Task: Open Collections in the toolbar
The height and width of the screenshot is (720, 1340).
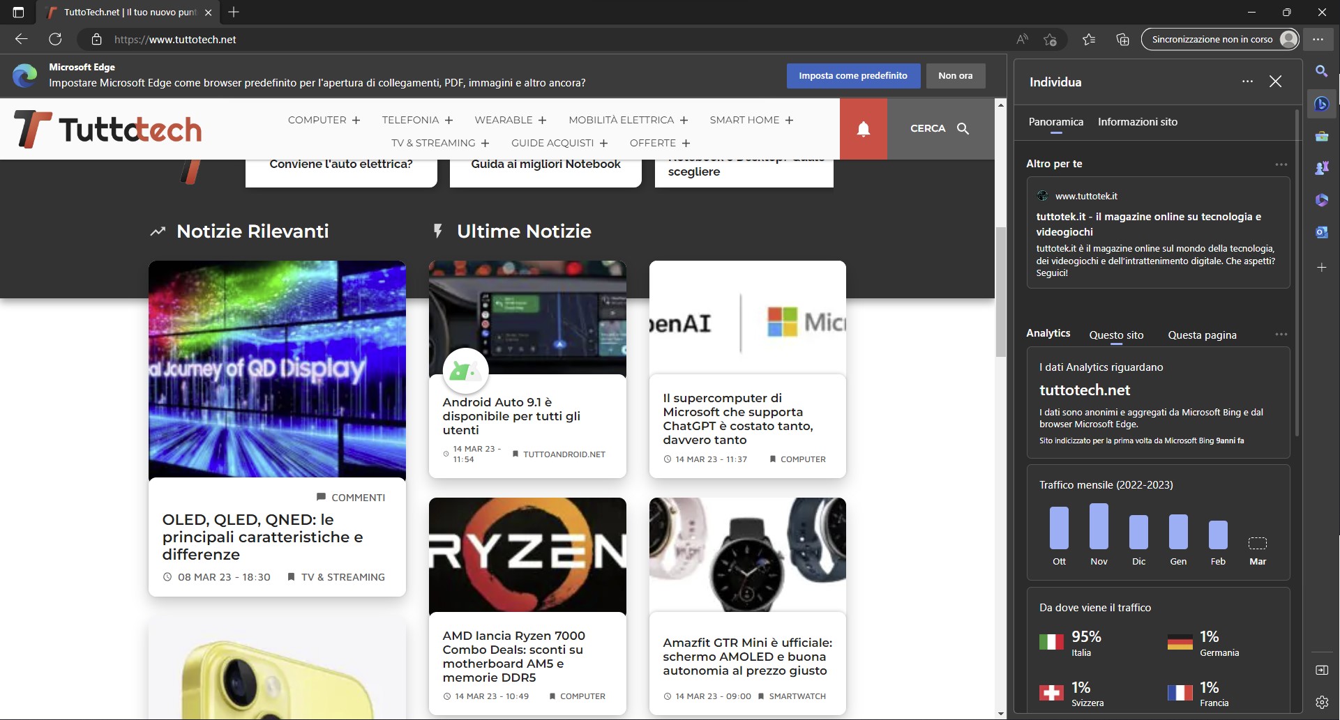Action: tap(1122, 40)
